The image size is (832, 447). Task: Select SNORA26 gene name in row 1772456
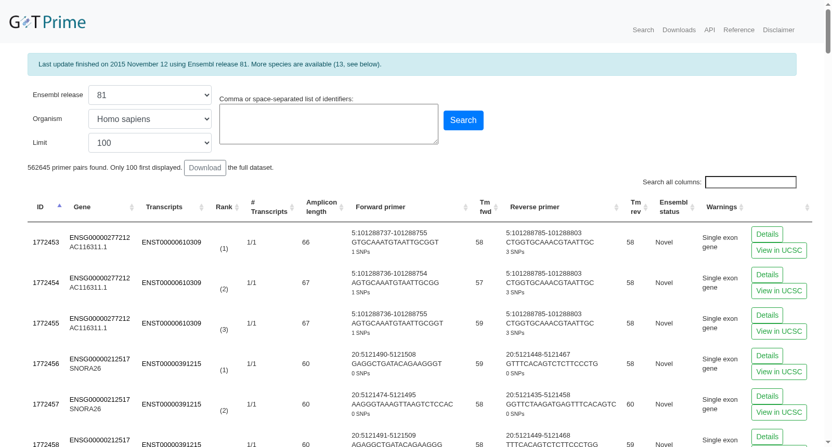click(85, 369)
